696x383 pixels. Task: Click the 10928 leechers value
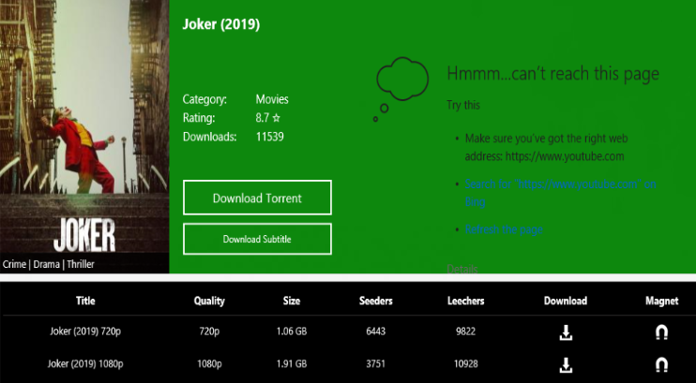[x=465, y=364]
